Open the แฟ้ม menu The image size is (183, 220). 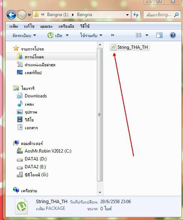(13, 26)
